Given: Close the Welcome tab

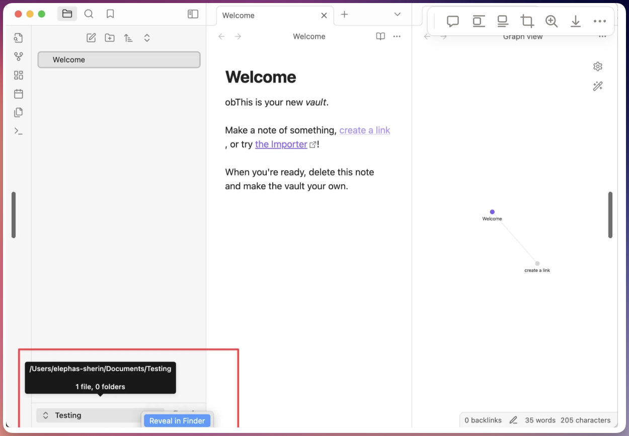Looking at the screenshot, I should tap(324, 16).
